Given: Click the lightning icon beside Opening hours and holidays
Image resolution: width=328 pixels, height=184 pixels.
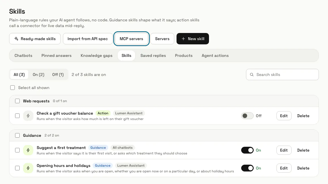Looking at the screenshot, I should 28,168.
